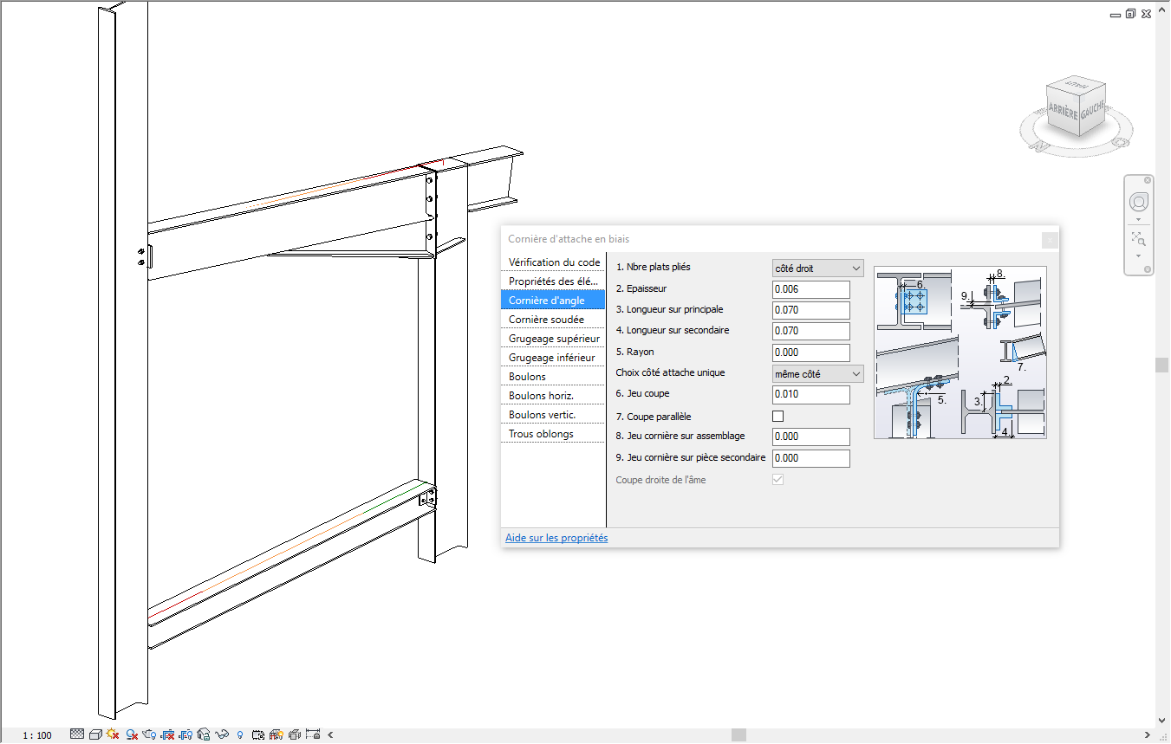This screenshot has height=744, width=1171.
Task: Click the Steering Wheel navigation icon
Action: 1138,203
